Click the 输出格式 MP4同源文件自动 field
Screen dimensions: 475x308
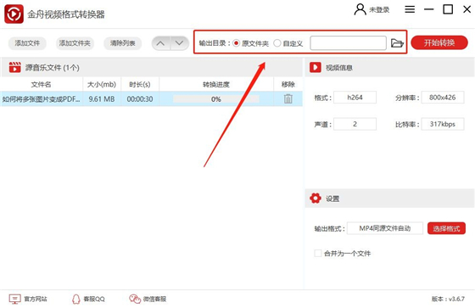pyautogui.click(x=385, y=228)
